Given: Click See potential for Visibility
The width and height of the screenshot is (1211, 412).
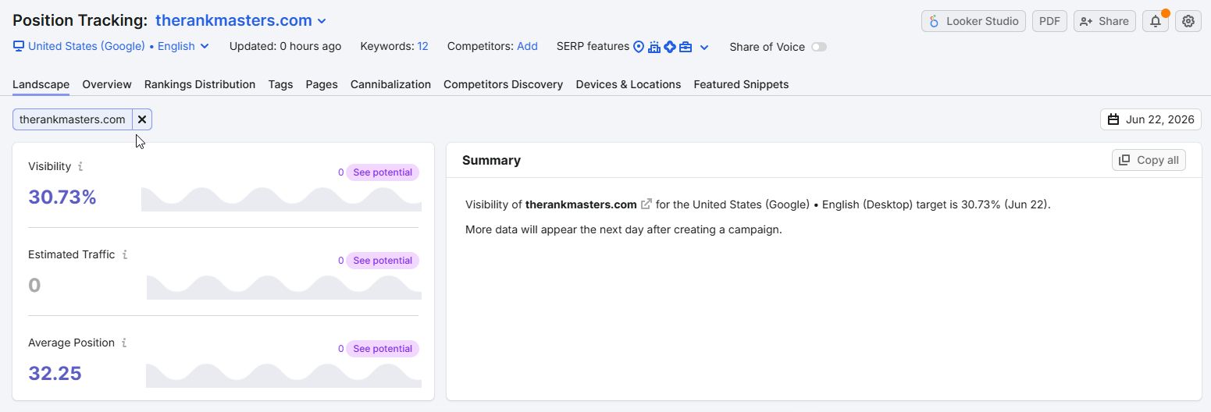Looking at the screenshot, I should pos(383,172).
